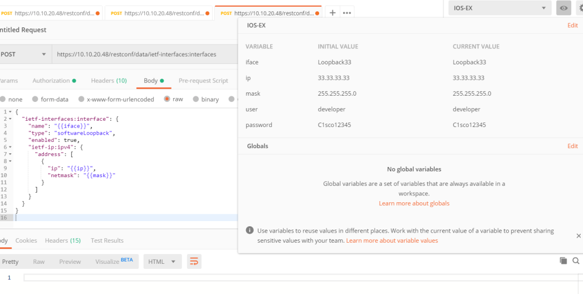Collapse the address array fold arrow on line 7

(x=11, y=154)
